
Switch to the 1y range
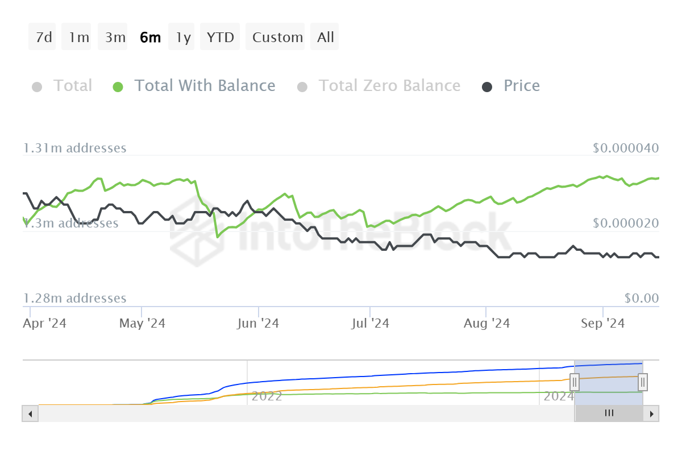(x=182, y=38)
